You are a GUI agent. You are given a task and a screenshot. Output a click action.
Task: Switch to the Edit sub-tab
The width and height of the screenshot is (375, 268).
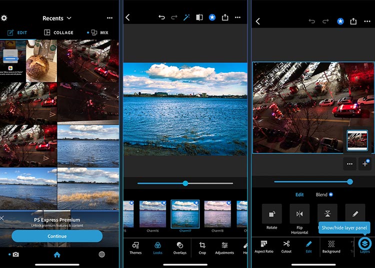click(299, 195)
